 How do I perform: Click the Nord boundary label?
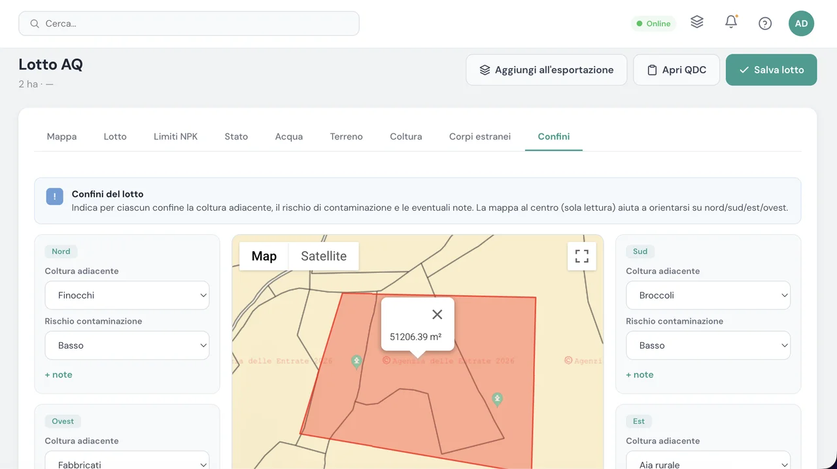tap(61, 251)
